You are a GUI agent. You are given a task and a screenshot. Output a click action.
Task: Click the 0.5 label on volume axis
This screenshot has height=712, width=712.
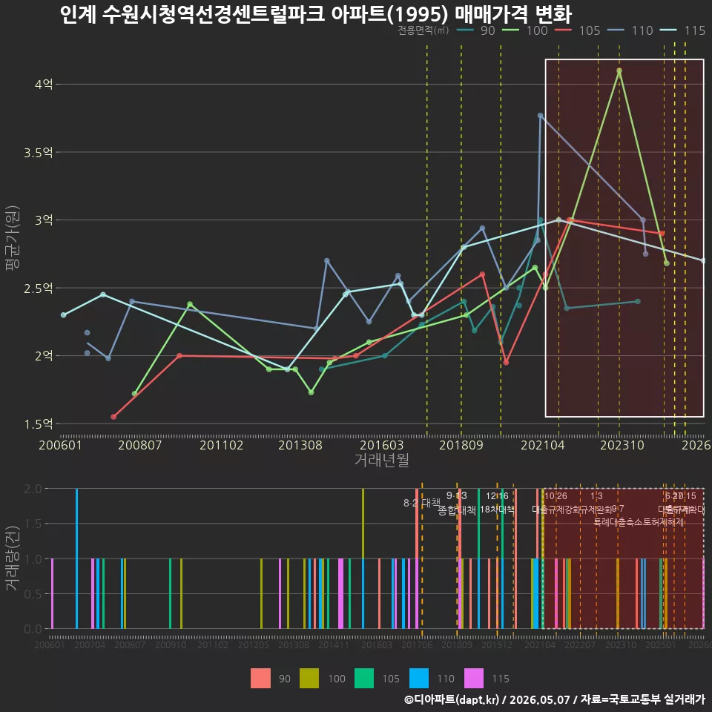click(33, 594)
